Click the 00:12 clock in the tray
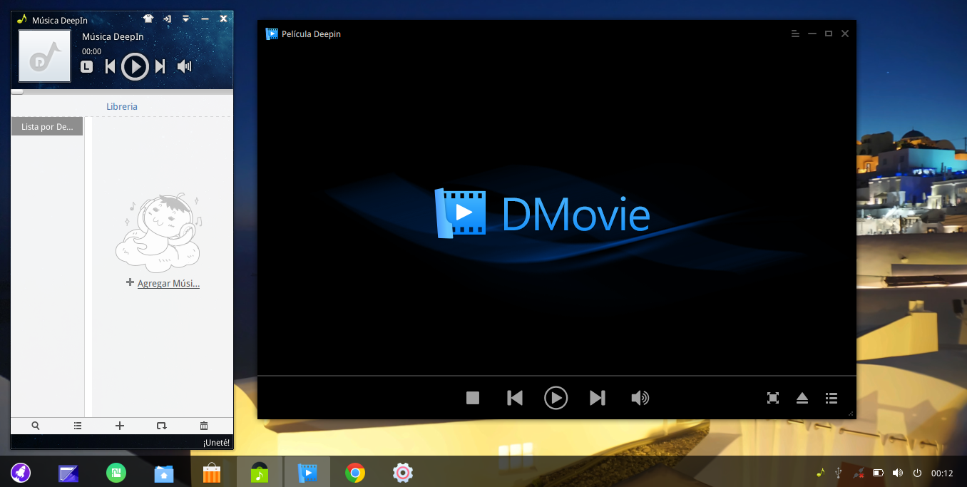Screen dimensions: 967x487 (942, 473)
